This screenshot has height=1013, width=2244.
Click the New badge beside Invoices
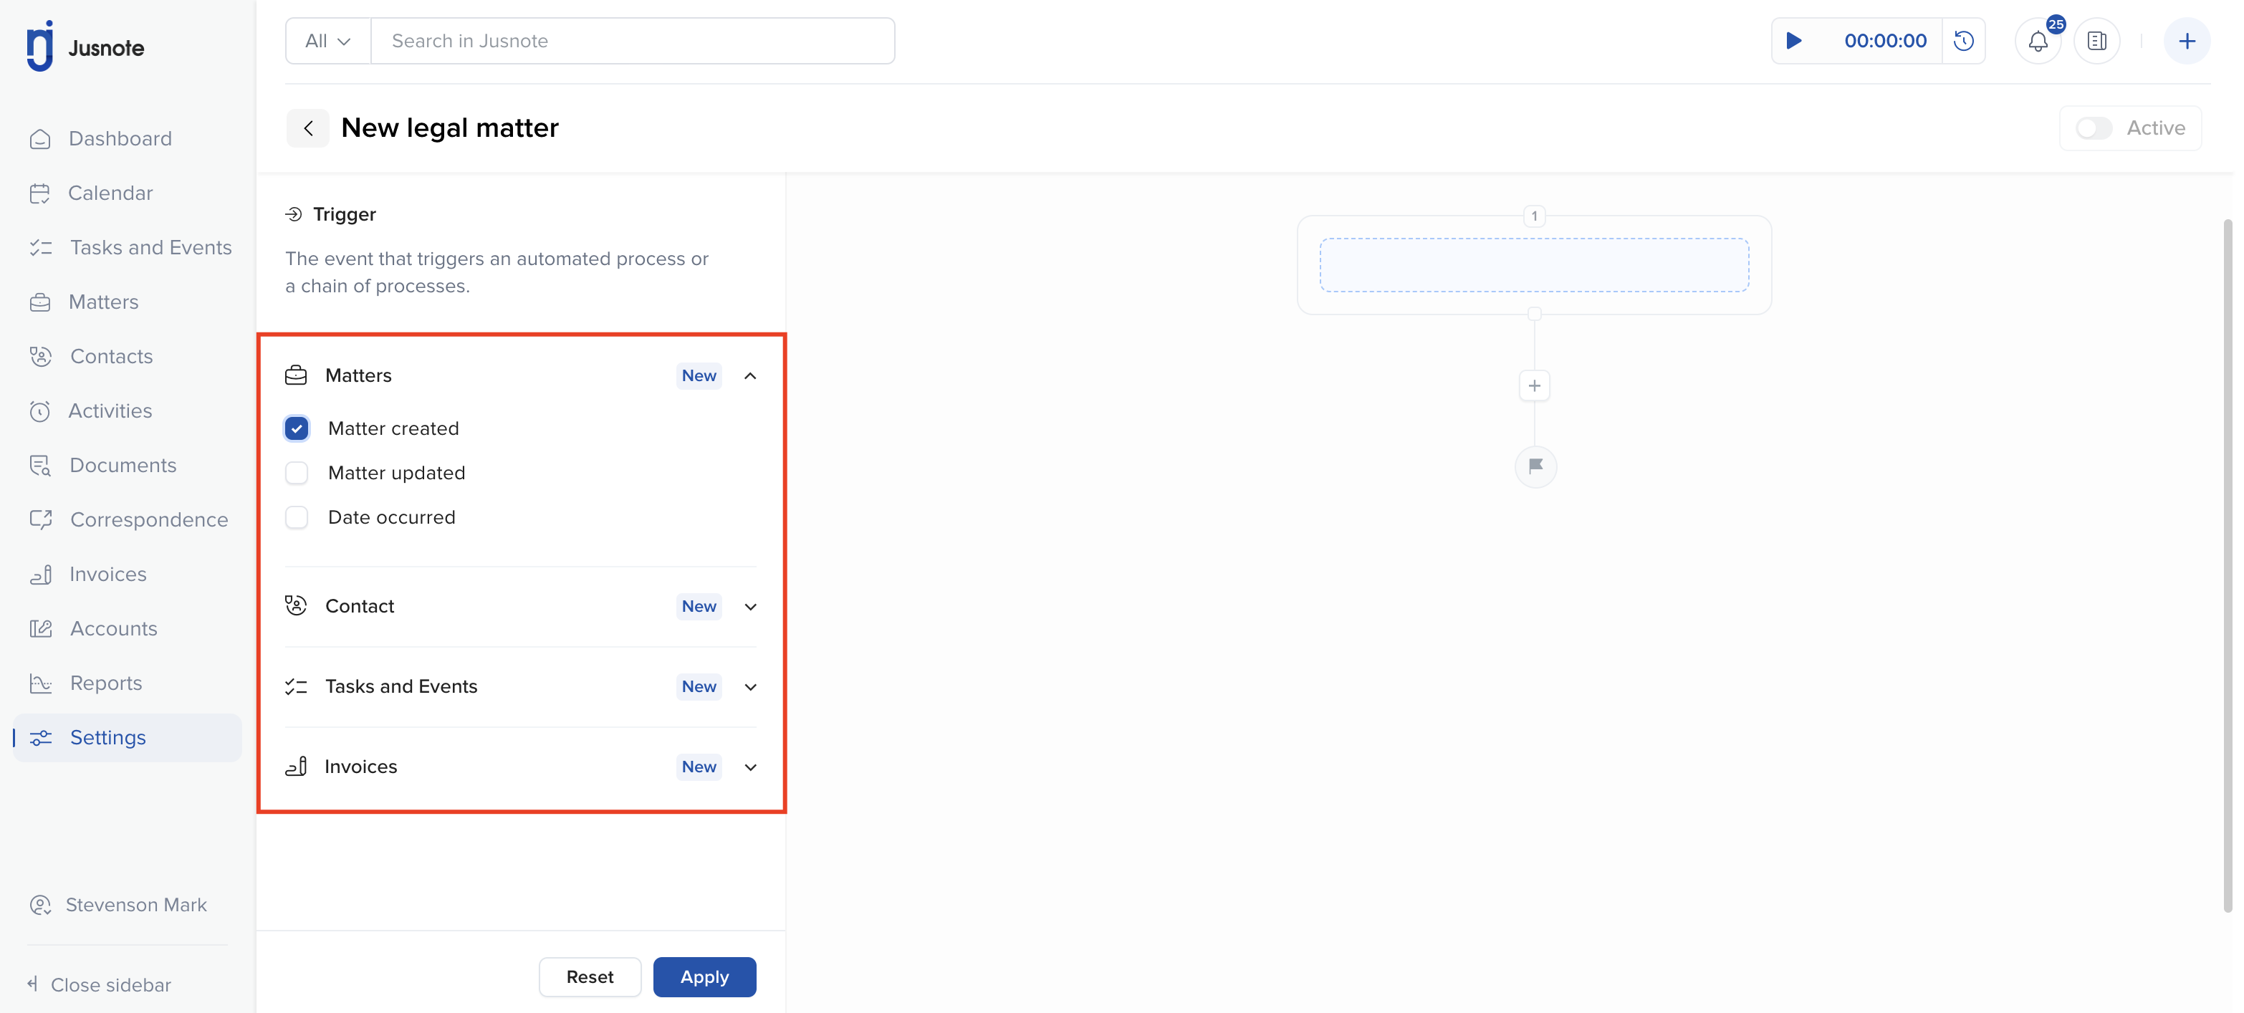click(x=699, y=767)
